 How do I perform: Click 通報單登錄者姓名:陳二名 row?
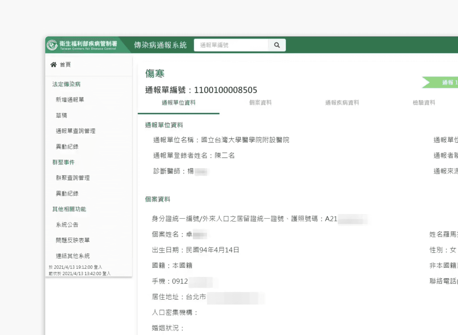pos(194,155)
